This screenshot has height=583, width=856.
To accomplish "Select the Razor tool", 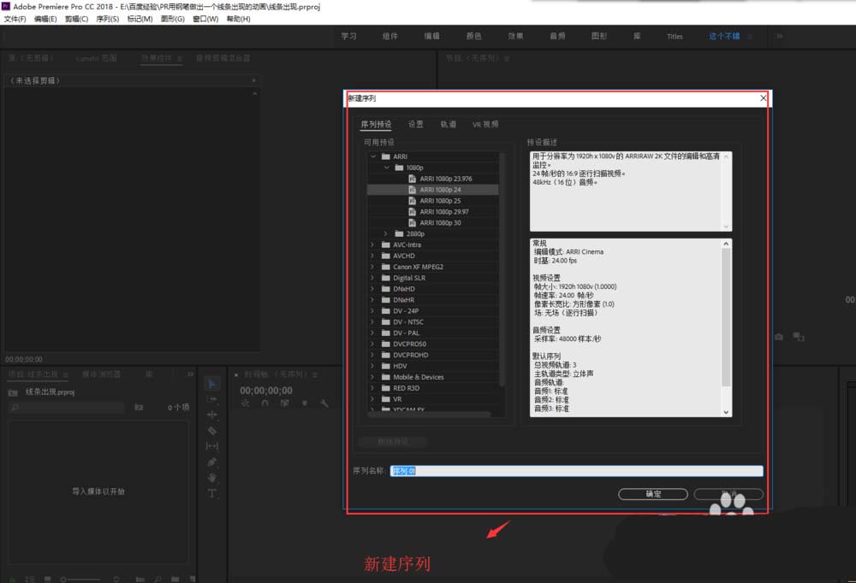I will click(211, 431).
